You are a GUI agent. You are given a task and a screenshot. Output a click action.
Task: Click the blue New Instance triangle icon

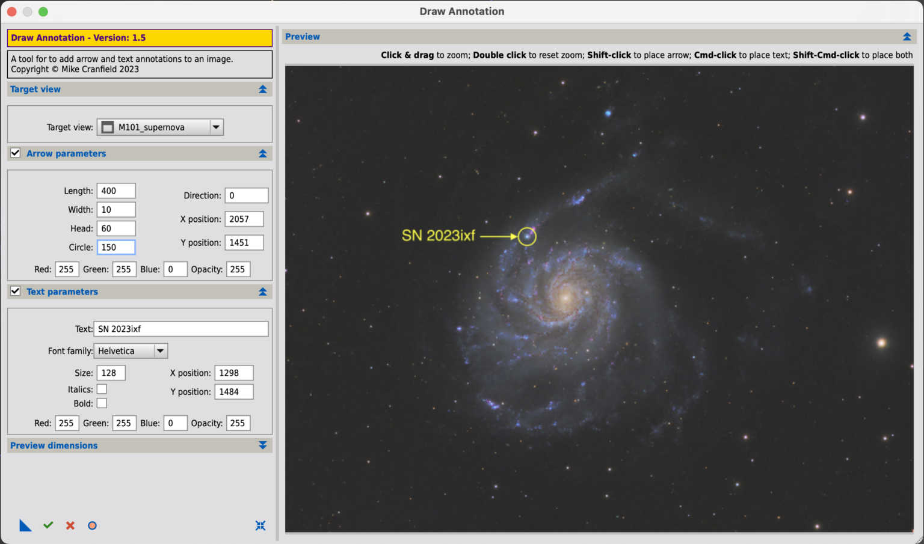[x=25, y=525]
